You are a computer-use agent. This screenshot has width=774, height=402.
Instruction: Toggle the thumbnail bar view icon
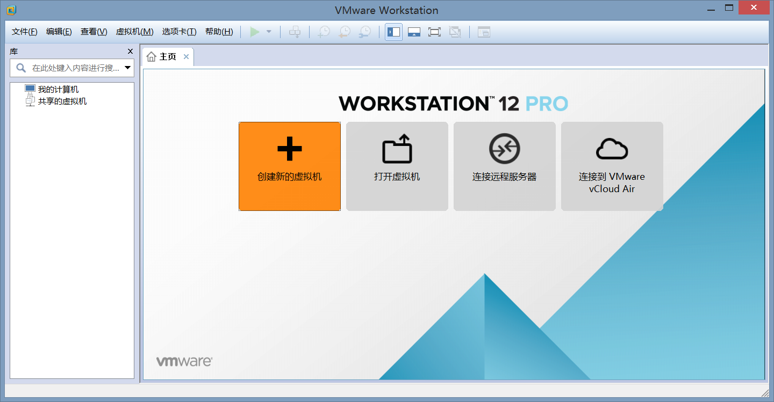click(x=414, y=32)
